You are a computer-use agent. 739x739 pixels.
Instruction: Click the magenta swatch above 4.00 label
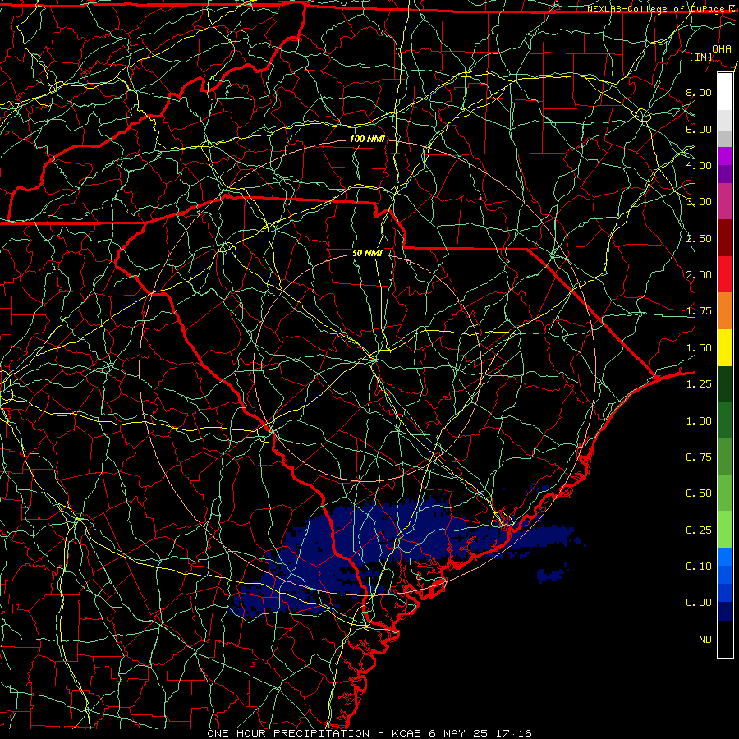click(x=725, y=156)
